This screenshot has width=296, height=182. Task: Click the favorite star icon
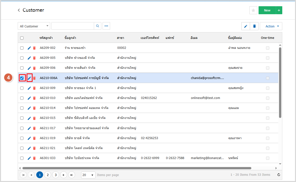[x=253, y=10]
